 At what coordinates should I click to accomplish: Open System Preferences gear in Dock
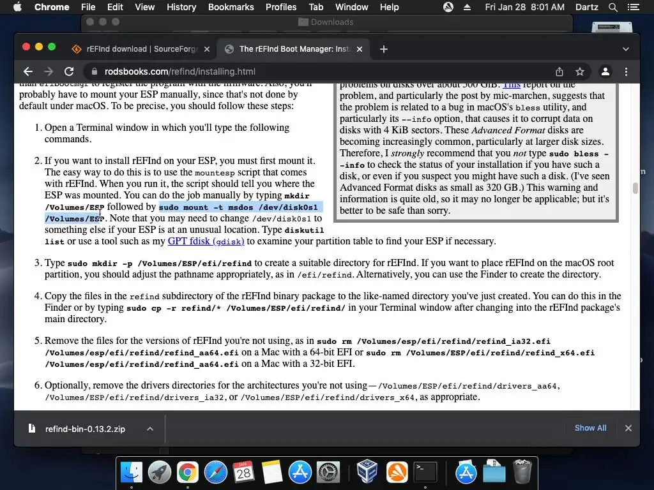[328, 473]
